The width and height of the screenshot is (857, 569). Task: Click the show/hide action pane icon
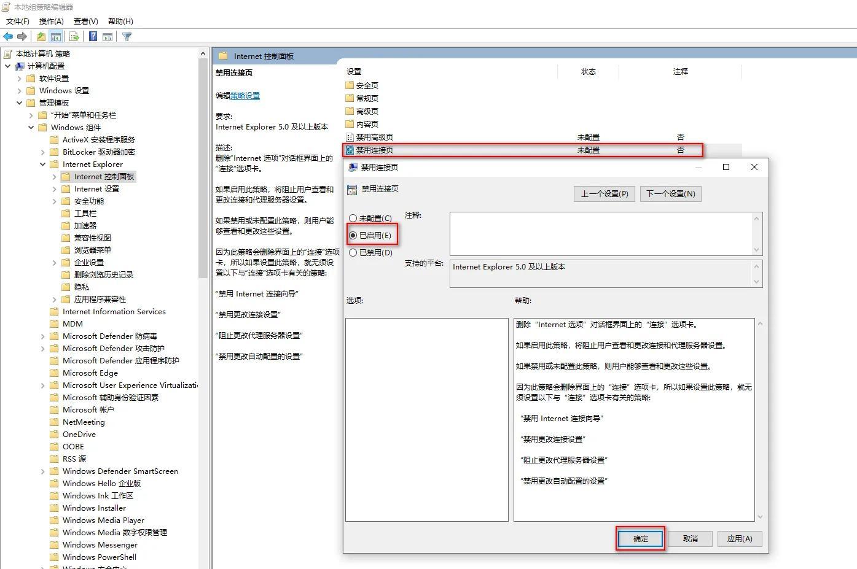[x=108, y=37]
